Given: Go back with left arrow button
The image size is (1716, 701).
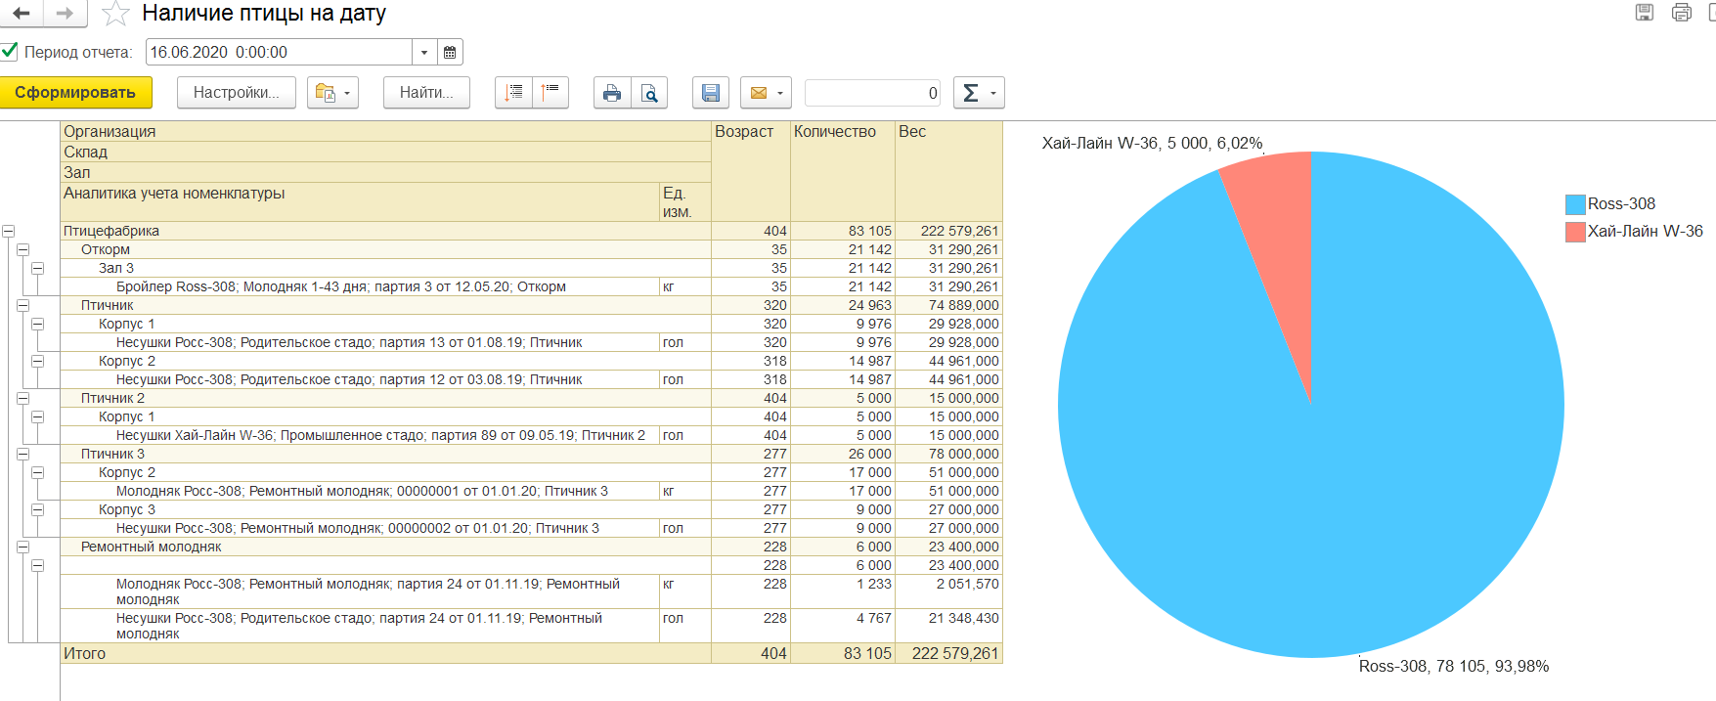Looking at the screenshot, I should coord(22,14).
